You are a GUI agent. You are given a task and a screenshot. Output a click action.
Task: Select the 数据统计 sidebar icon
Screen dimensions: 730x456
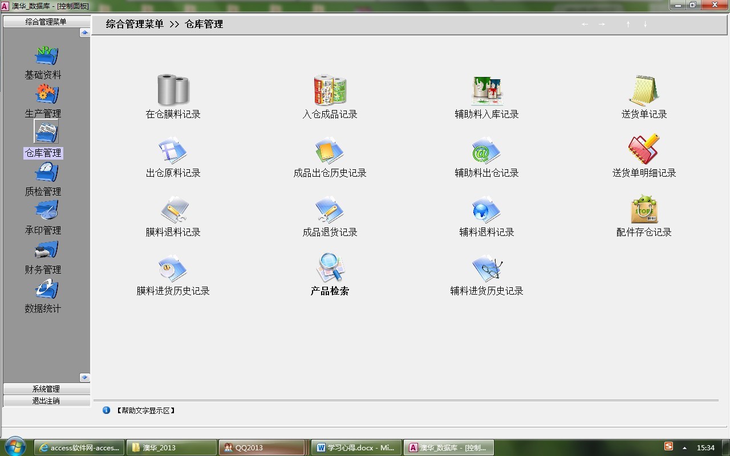tap(46, 290)
